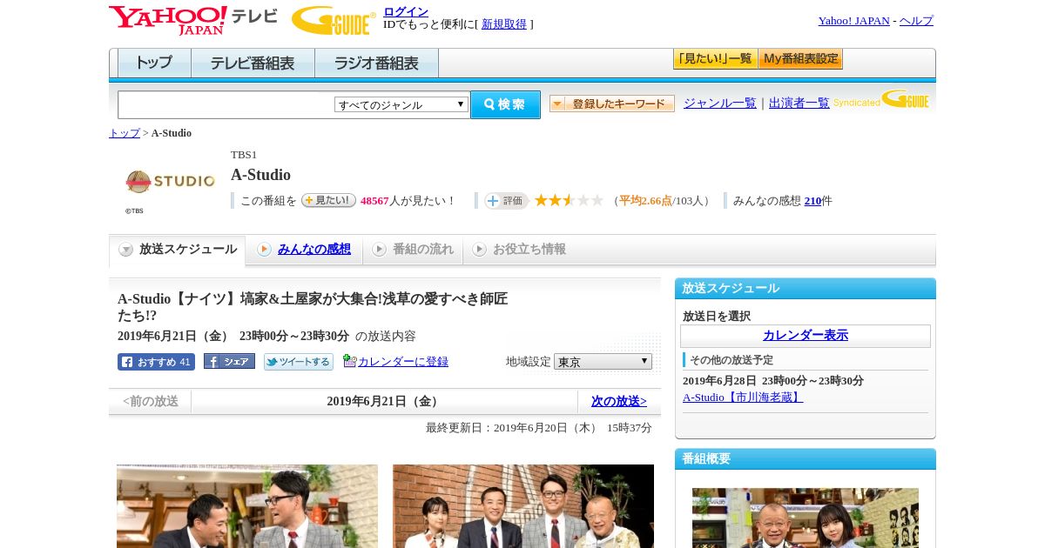Open the ラジオ番組表 tab
The width and height of the screenshot is (1045, 548).
(376, 63)
